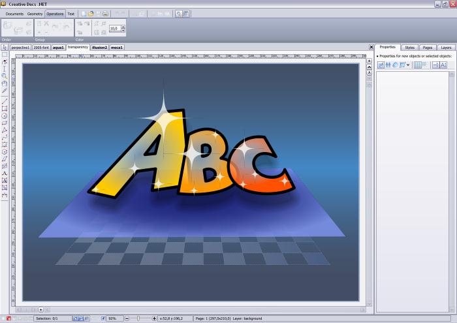Select the Rectangle drawing tool
This screenshot has width=457, height=323.
pos(5,108)
